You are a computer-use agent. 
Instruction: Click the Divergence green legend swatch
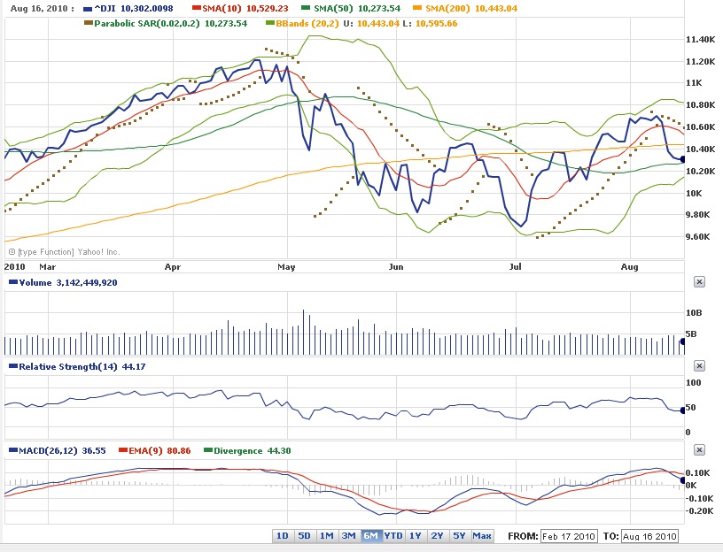click(x=208, y=449)
